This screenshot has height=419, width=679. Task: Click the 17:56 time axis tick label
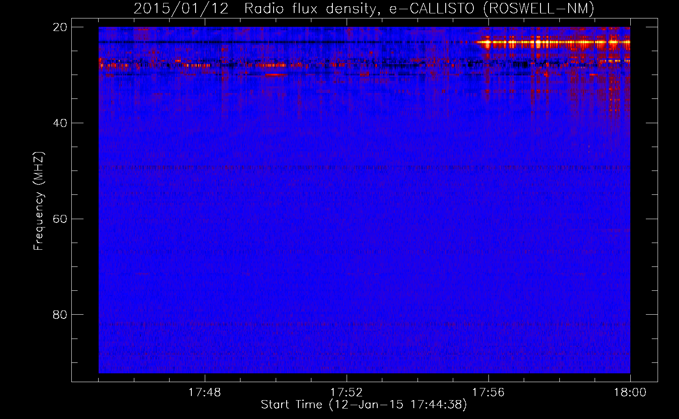click(x=488, y=393)
